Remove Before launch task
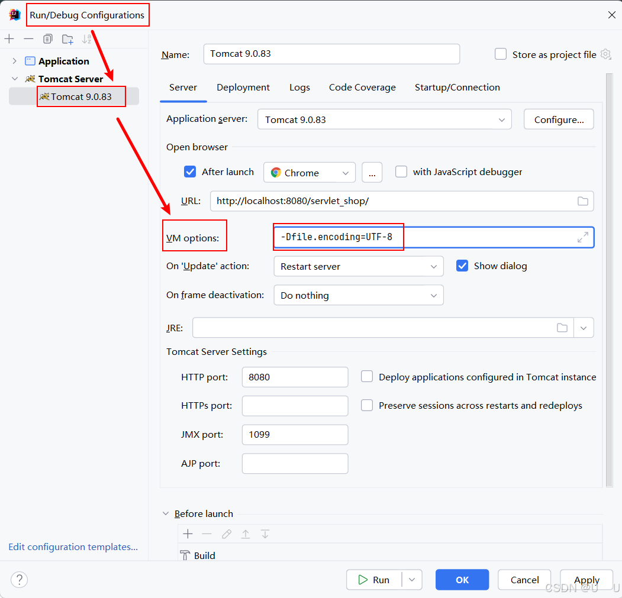The width and height of the screenshot is (622, 598). [207, 534]
